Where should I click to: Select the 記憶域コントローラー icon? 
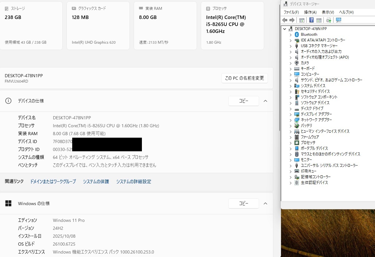coord(297,177)
